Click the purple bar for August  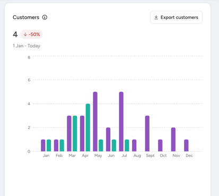(134, 145)
